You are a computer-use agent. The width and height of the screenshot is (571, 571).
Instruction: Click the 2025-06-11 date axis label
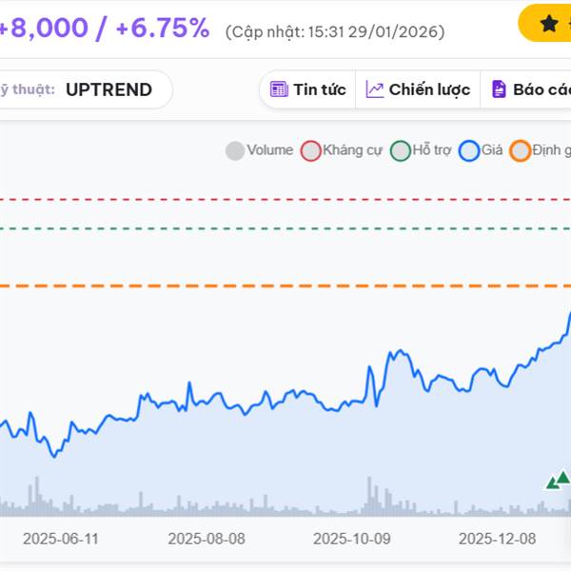61,539
